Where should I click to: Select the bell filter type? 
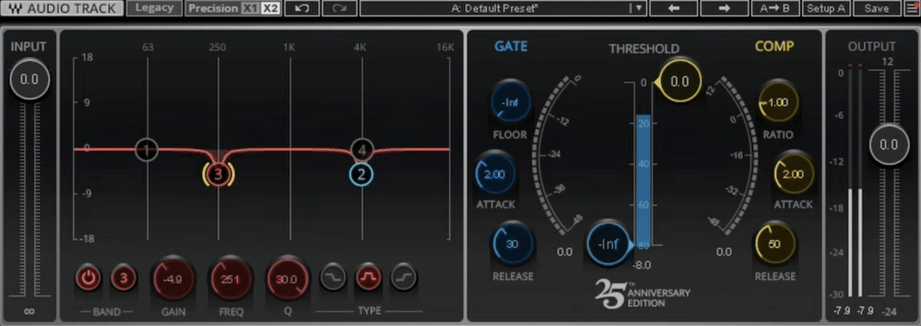(368, 278)
